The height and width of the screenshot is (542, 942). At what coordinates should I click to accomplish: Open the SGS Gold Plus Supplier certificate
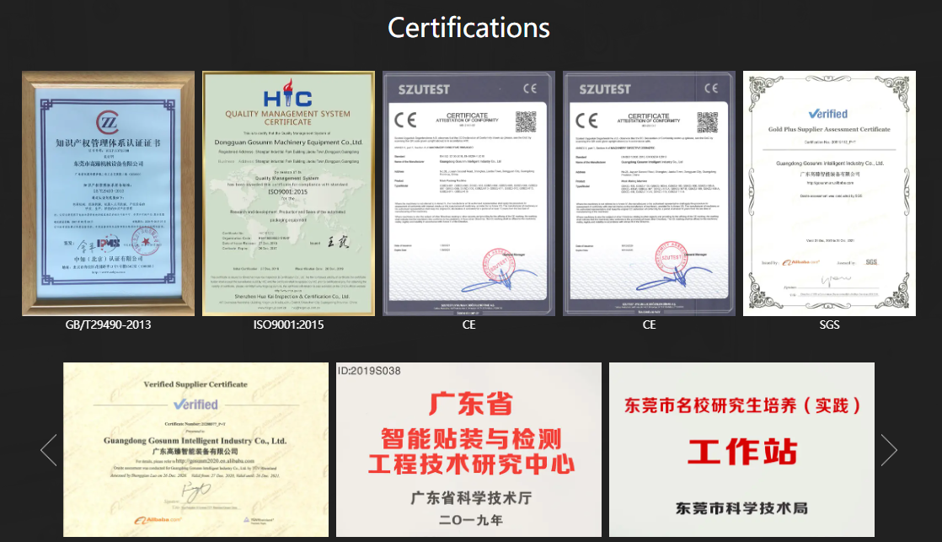829,194
